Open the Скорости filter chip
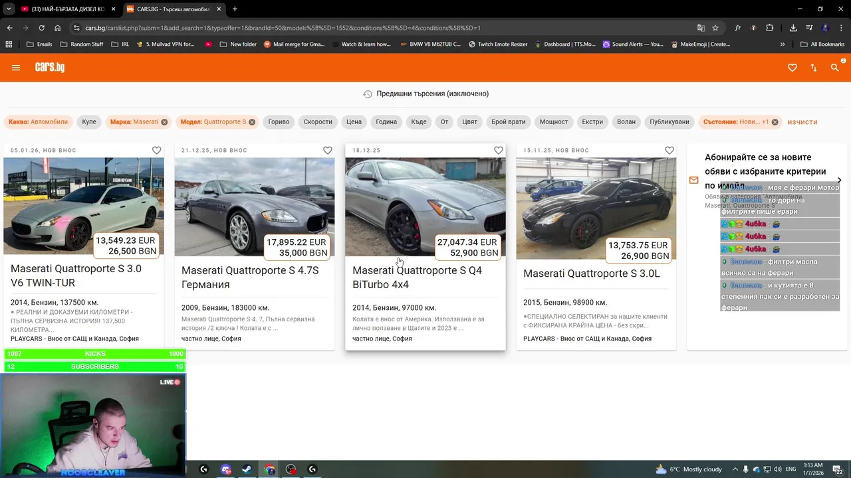 point(318,122)
